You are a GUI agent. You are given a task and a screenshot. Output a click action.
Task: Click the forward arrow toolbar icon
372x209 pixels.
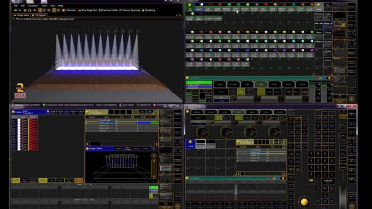(x=20, y=10)
